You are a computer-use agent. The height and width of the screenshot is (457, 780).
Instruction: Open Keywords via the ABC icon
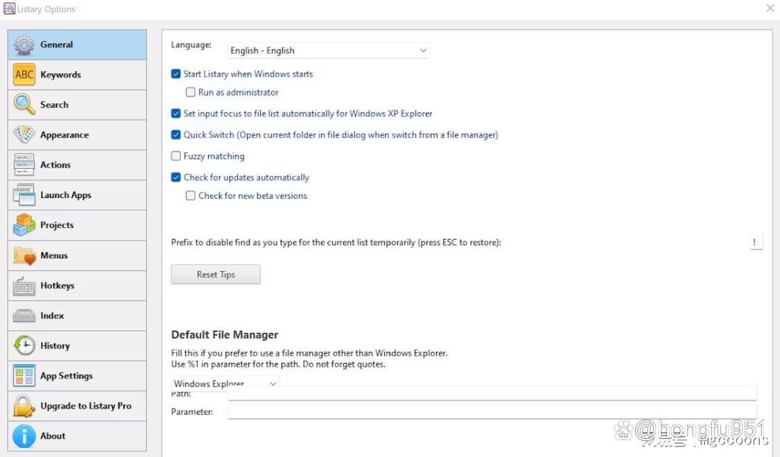click(24, 75)
